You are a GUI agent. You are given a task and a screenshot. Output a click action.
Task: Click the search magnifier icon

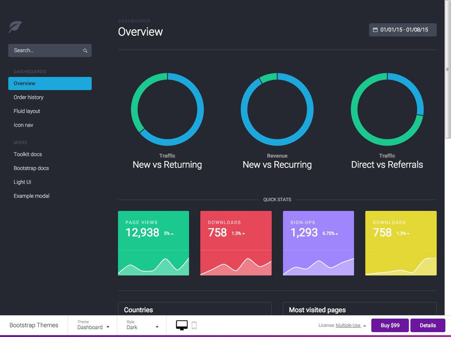tap(85, 50)
